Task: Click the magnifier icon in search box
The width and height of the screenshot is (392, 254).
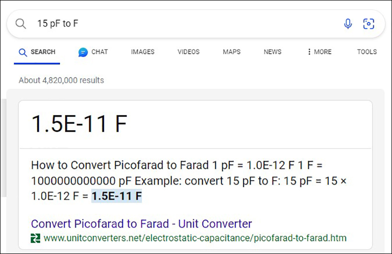Action: coord(21,23)
